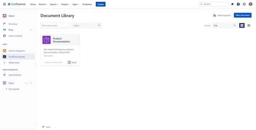Click the plus icon next to Blog
The image size is (256, 130).
[x=31, y=30]
